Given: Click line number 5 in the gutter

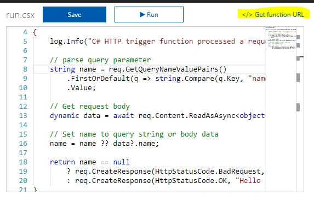Looking at the screenshot, I should click(25, 42).
